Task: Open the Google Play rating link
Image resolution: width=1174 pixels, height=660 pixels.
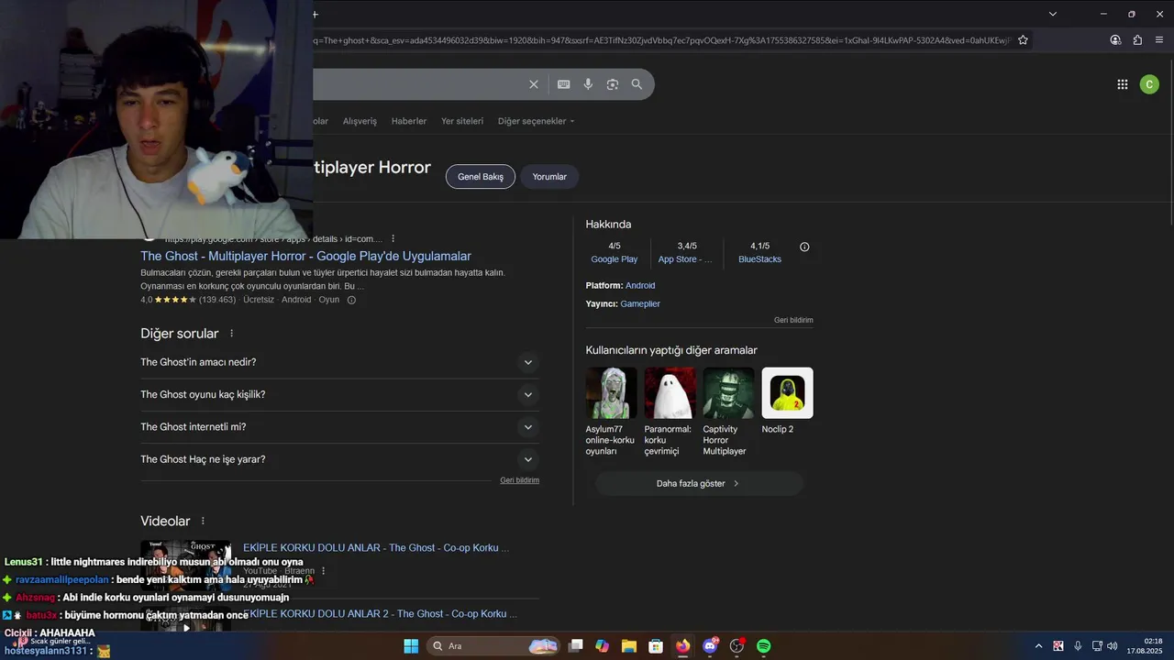Action: pos(615,259)
